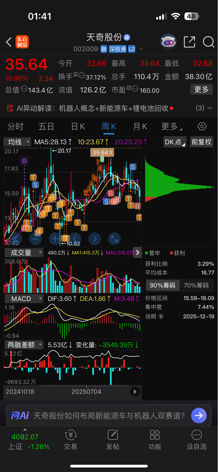Select the 70%筹码 option
Viewport: 218px width, 472px height.
click(x=196, y=285)
